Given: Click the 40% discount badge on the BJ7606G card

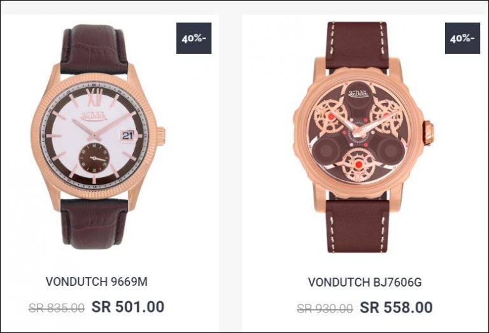Looking at the screenshot, I should point(462,38).
